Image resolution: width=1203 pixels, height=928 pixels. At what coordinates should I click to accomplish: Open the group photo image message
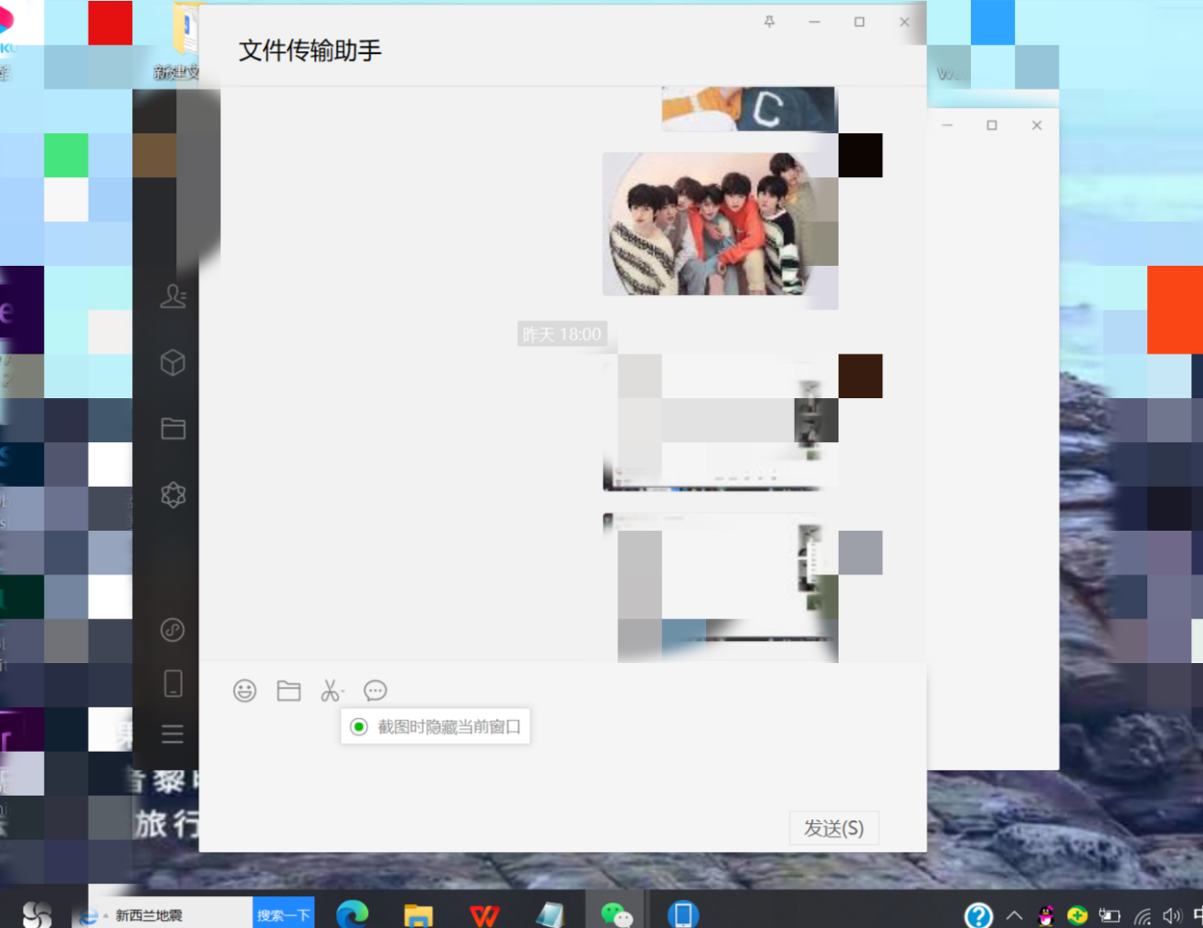[720, 225]
